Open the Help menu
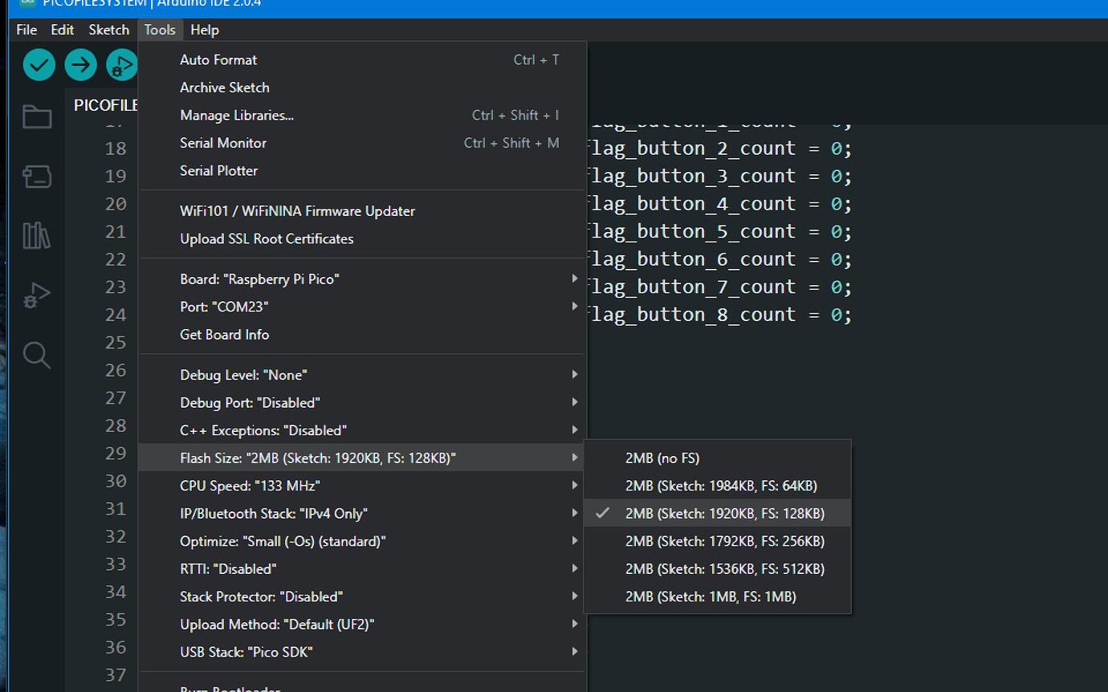The image size is (1108, 692). [x=205, y=30]
